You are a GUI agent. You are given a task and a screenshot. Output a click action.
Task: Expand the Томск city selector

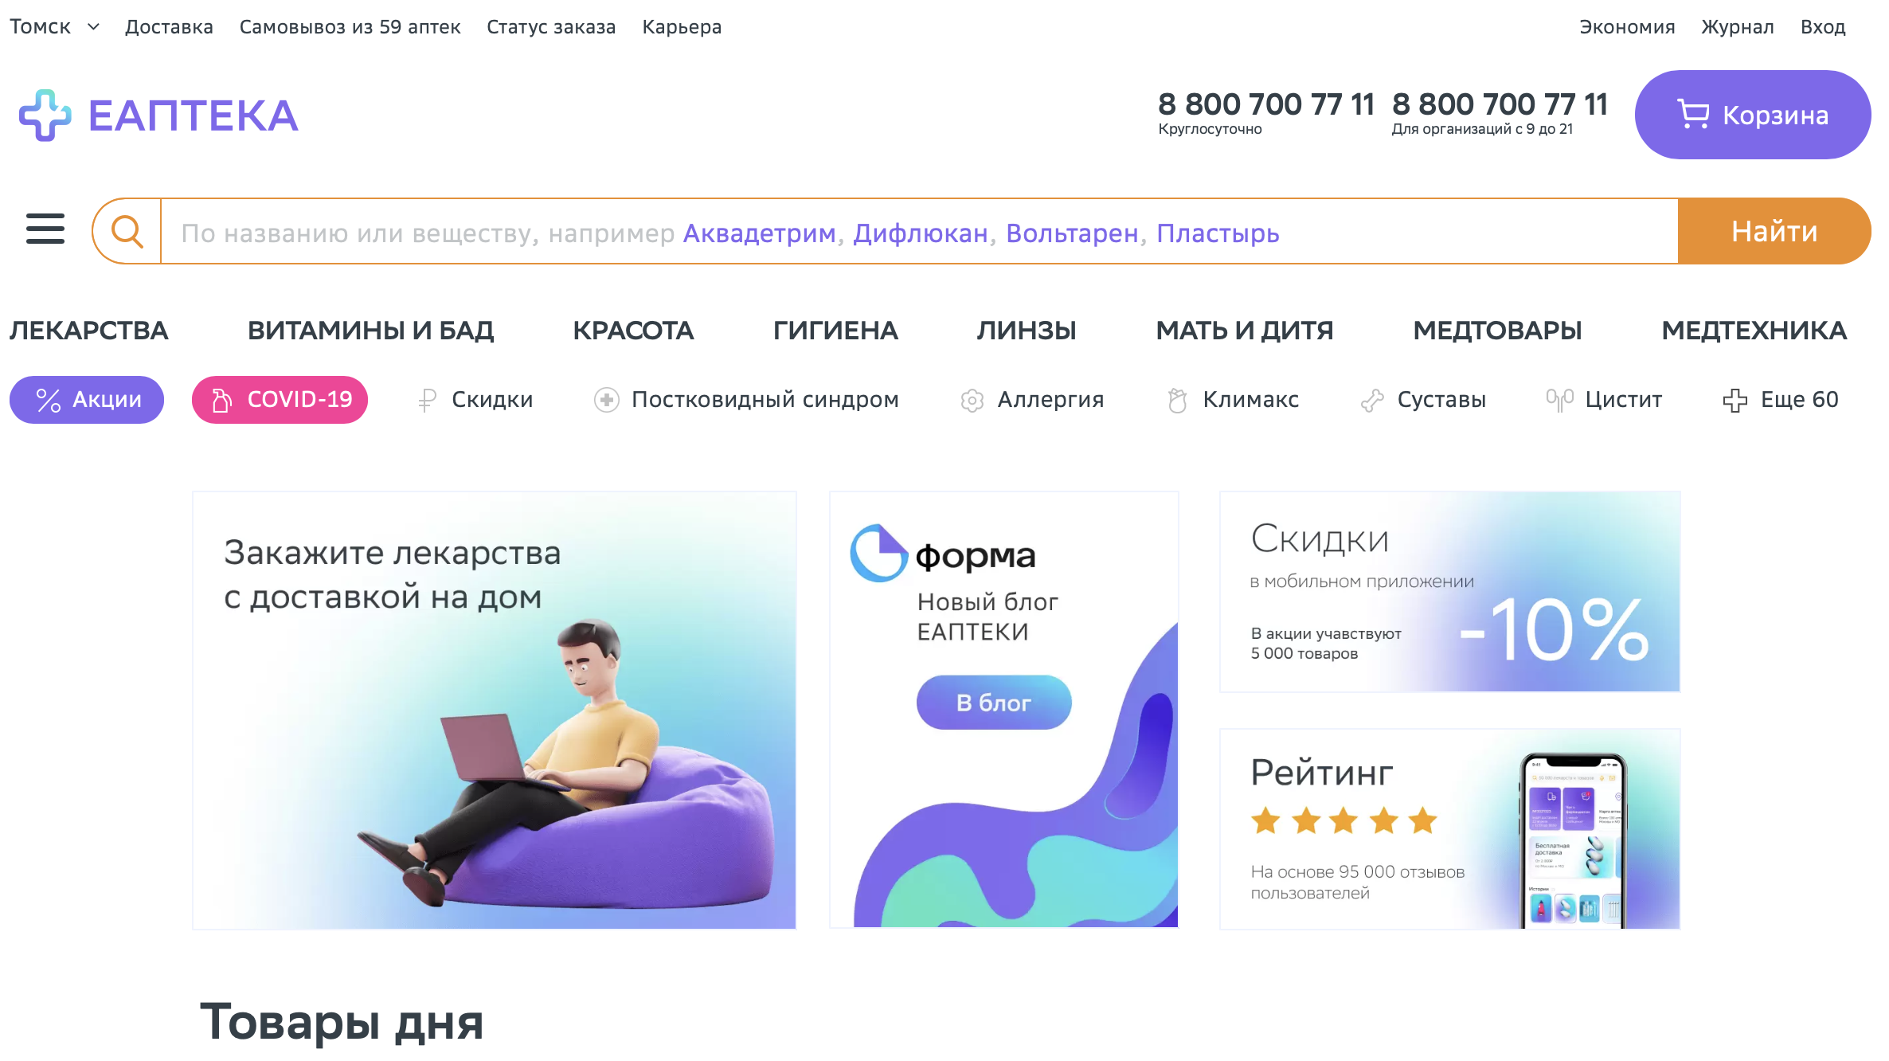tap(55, 27)
